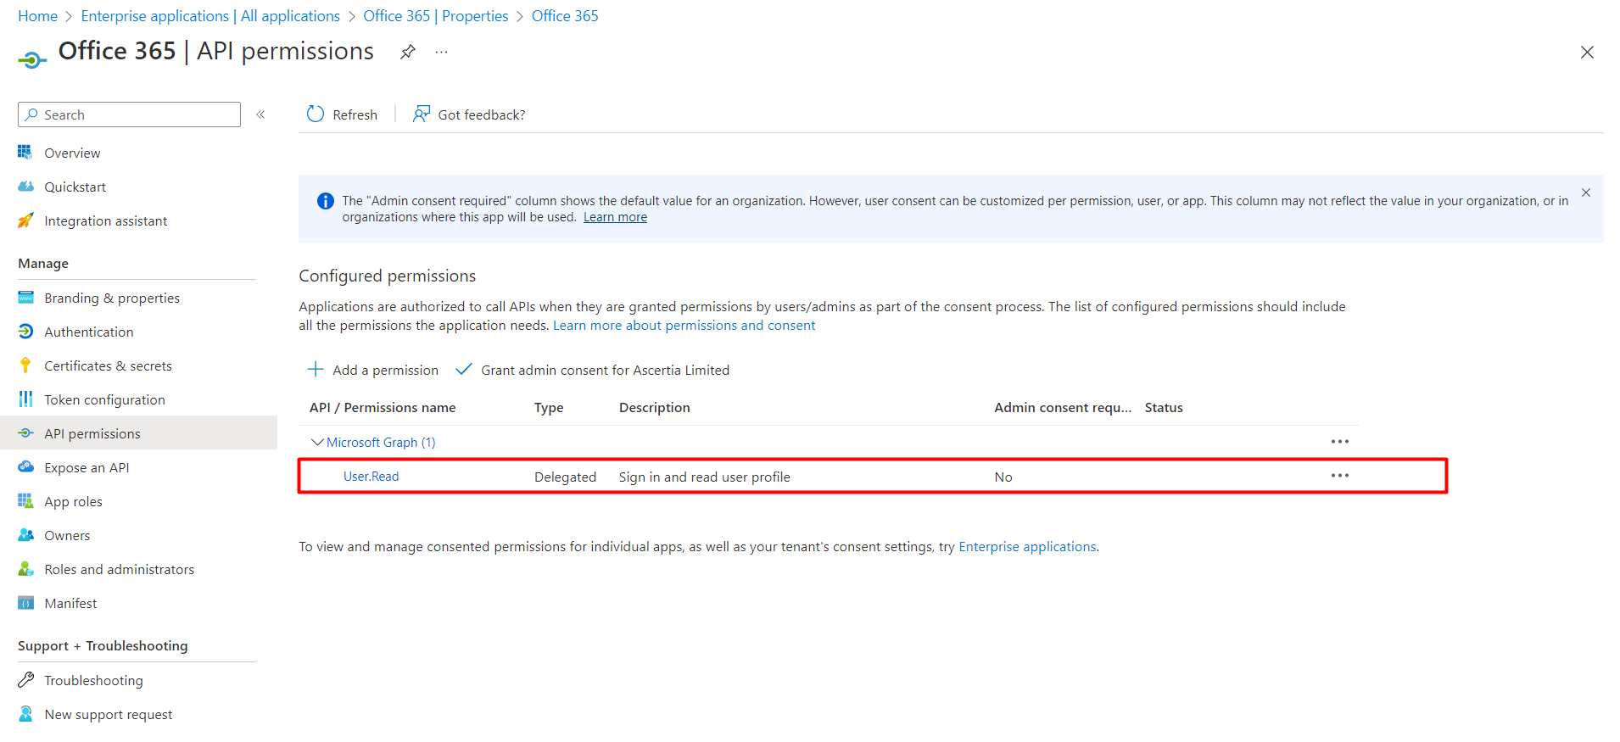
Task: Go to Enterprise applications | All applications breadcrumb
Action: 210,16
